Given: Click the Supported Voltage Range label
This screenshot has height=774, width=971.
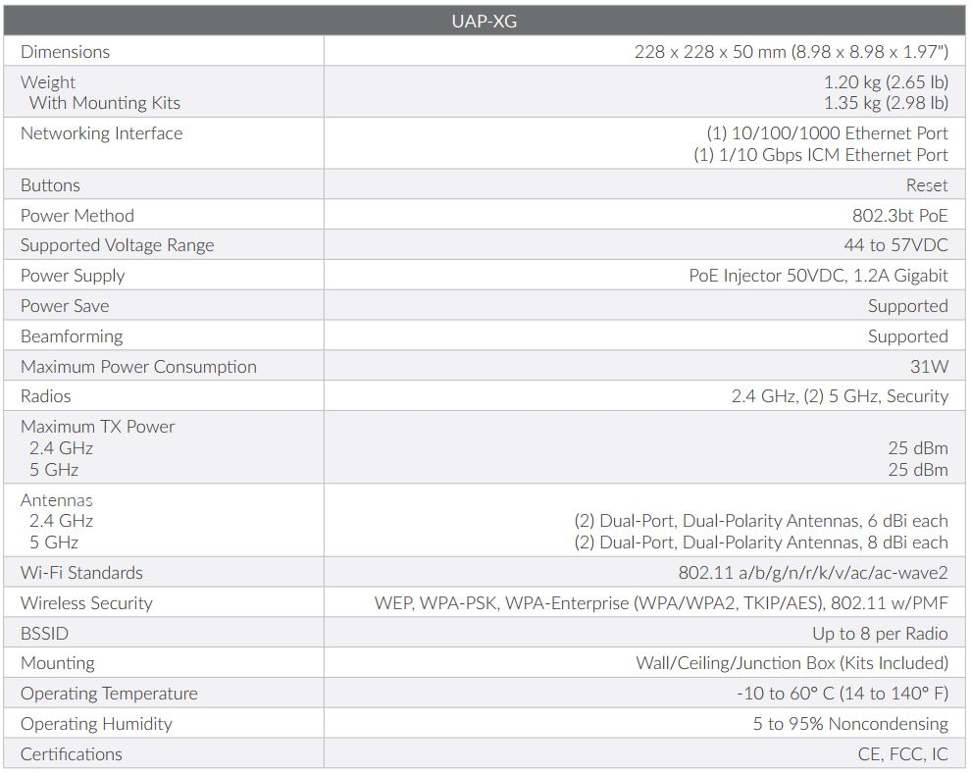Looking at the screenshot, I should 117,245.
